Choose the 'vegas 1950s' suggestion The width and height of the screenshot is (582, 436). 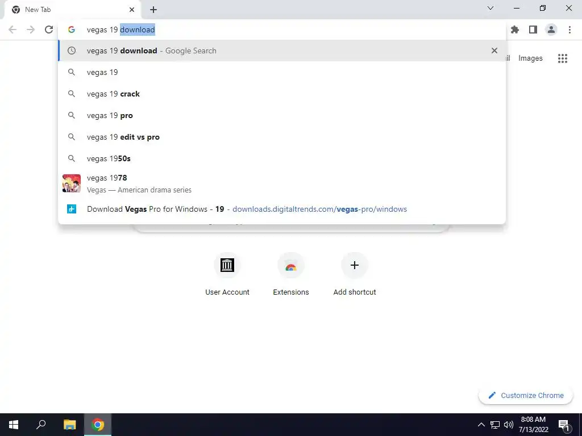(282, 158)
